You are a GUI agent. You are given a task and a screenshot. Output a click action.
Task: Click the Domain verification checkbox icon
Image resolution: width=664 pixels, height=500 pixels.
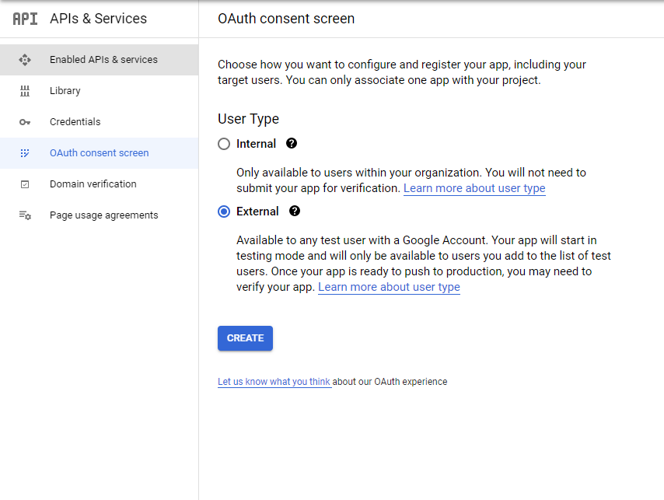[25, 184]
